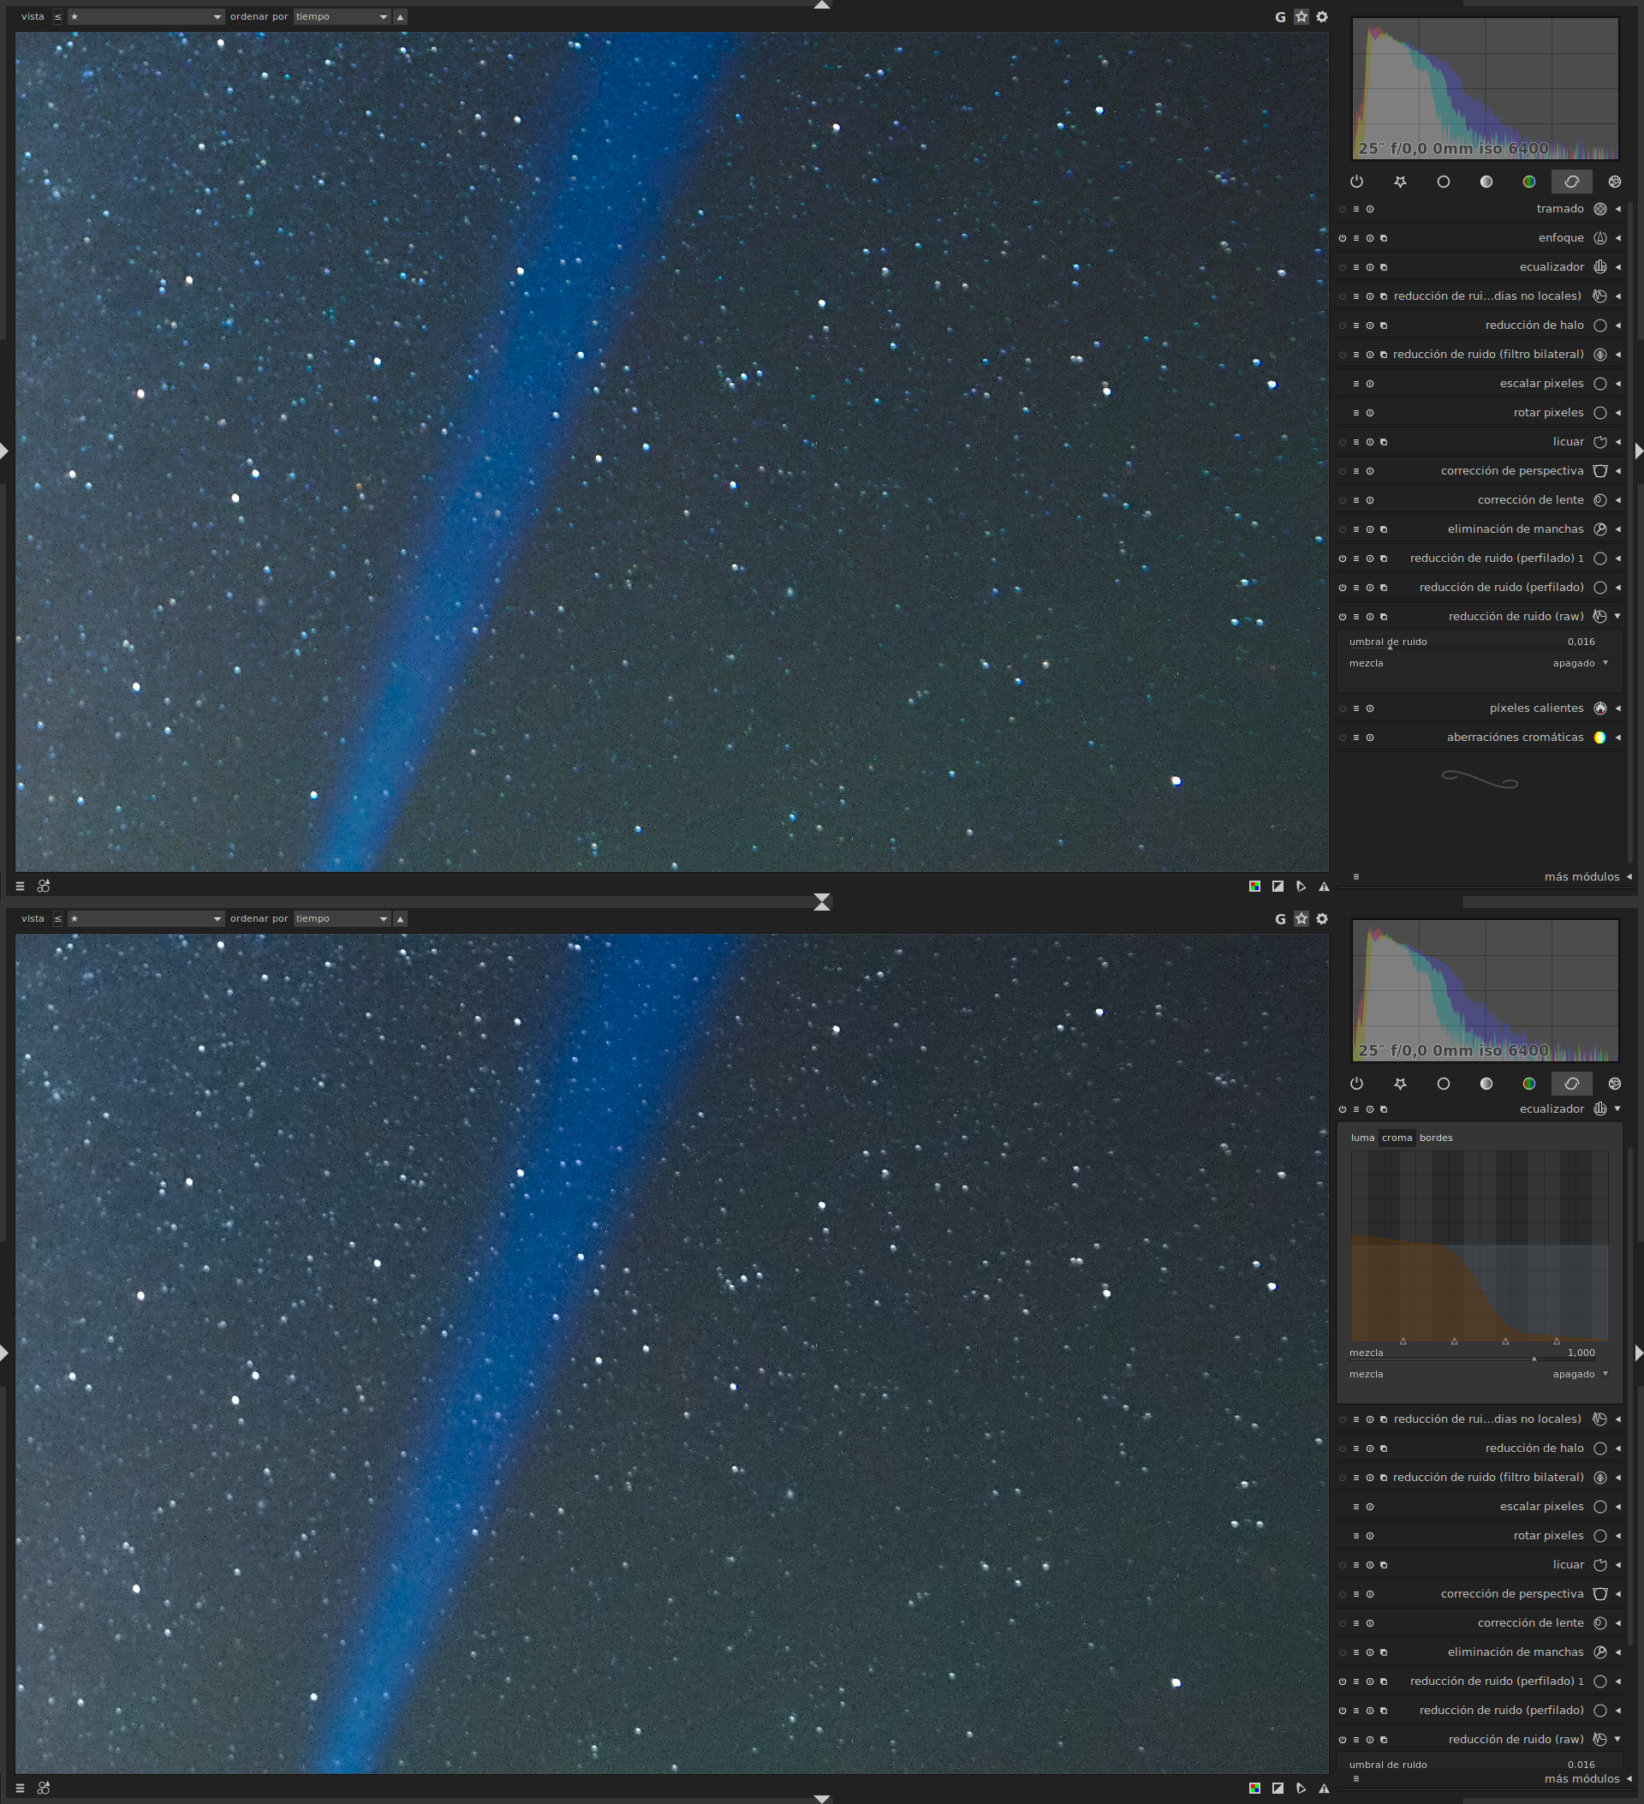Switch to luma tab in ecualizador
Screen dimensions: 1644x1804
click(1362, 1138)
